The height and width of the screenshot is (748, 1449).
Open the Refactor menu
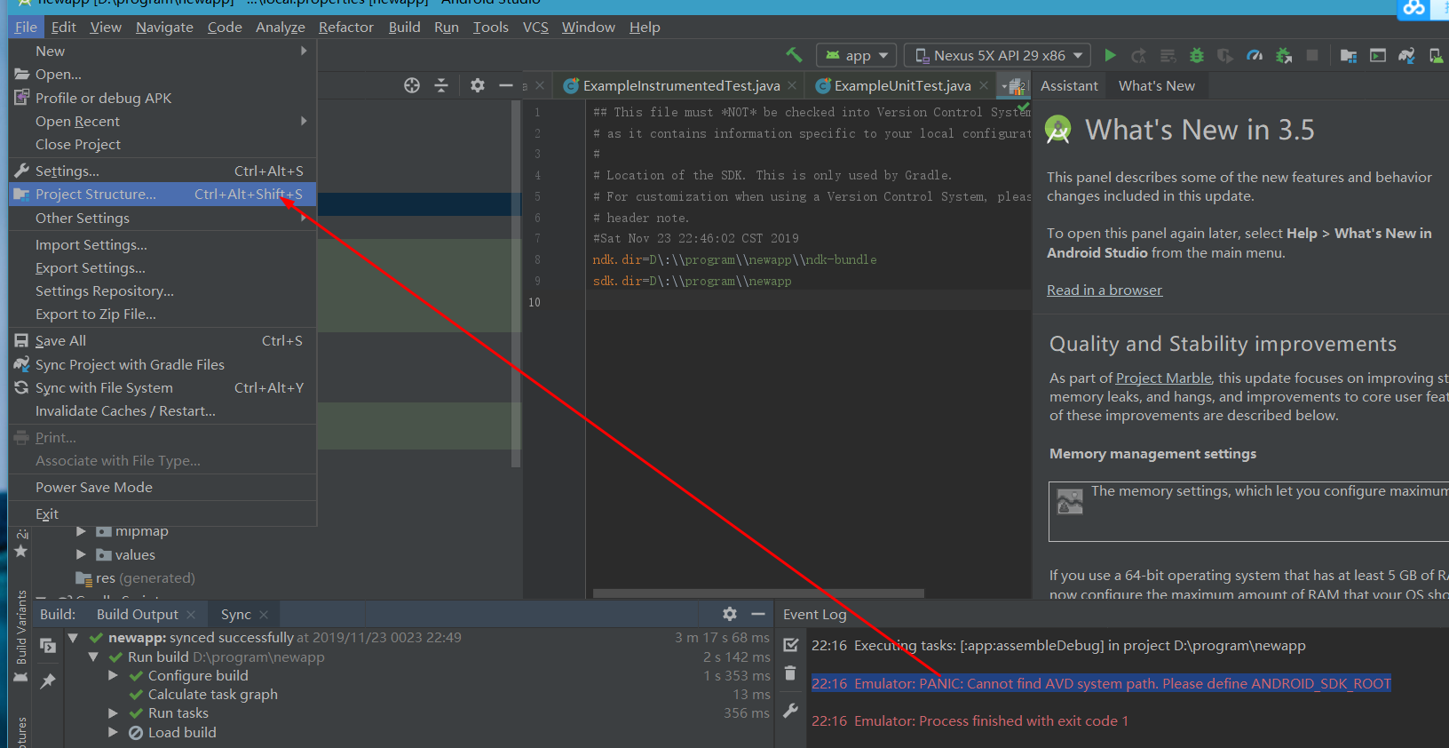346,28
